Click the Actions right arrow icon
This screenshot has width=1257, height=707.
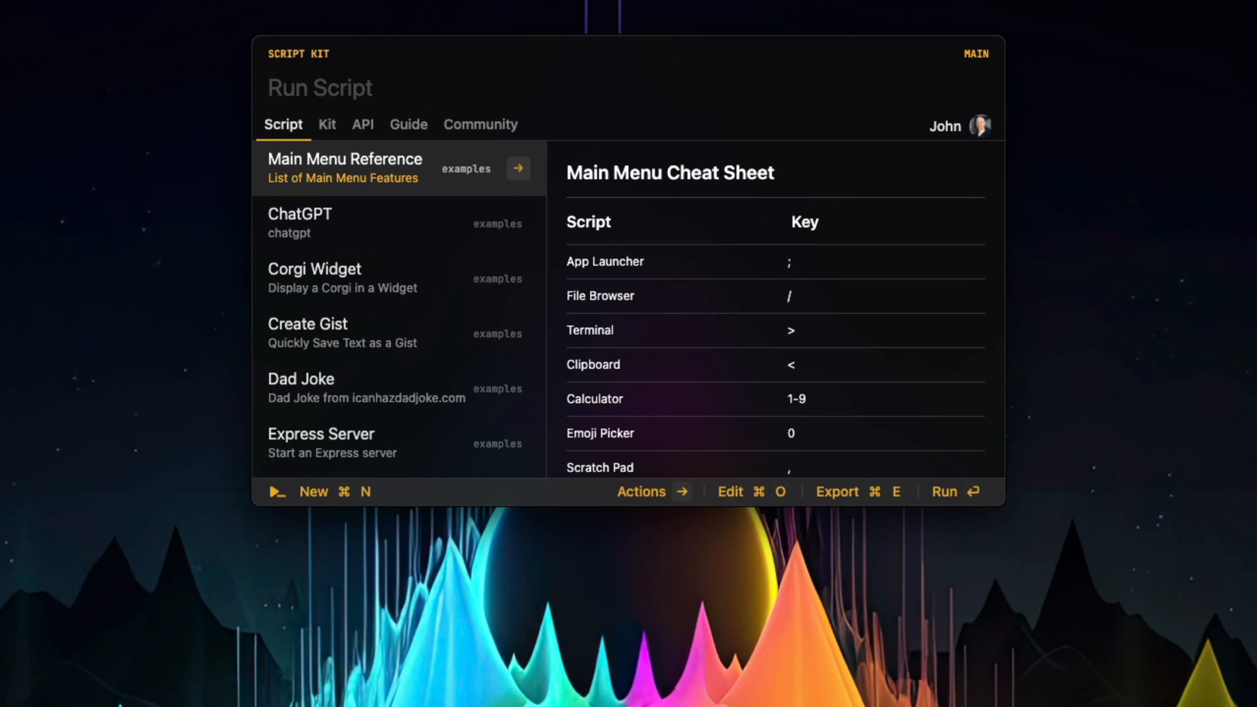tap(682, 491)
